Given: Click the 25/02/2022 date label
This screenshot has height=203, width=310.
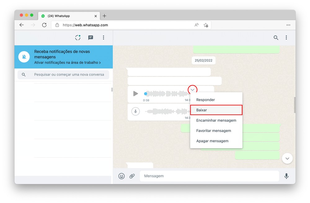Looking at the screenshot, I should 203,60.
